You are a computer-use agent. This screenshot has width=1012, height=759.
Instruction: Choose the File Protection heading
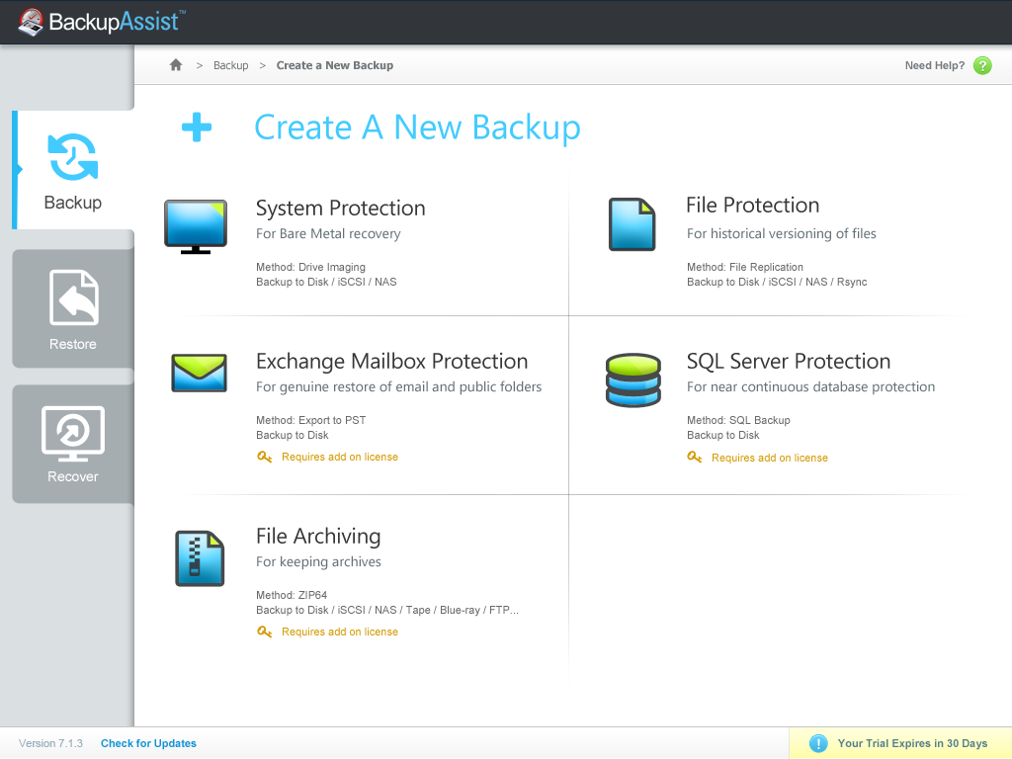coord(752,206)
